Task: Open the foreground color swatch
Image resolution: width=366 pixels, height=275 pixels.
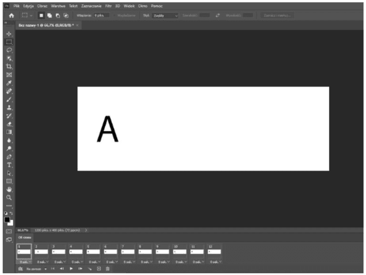Action: [x=7, y=219]
